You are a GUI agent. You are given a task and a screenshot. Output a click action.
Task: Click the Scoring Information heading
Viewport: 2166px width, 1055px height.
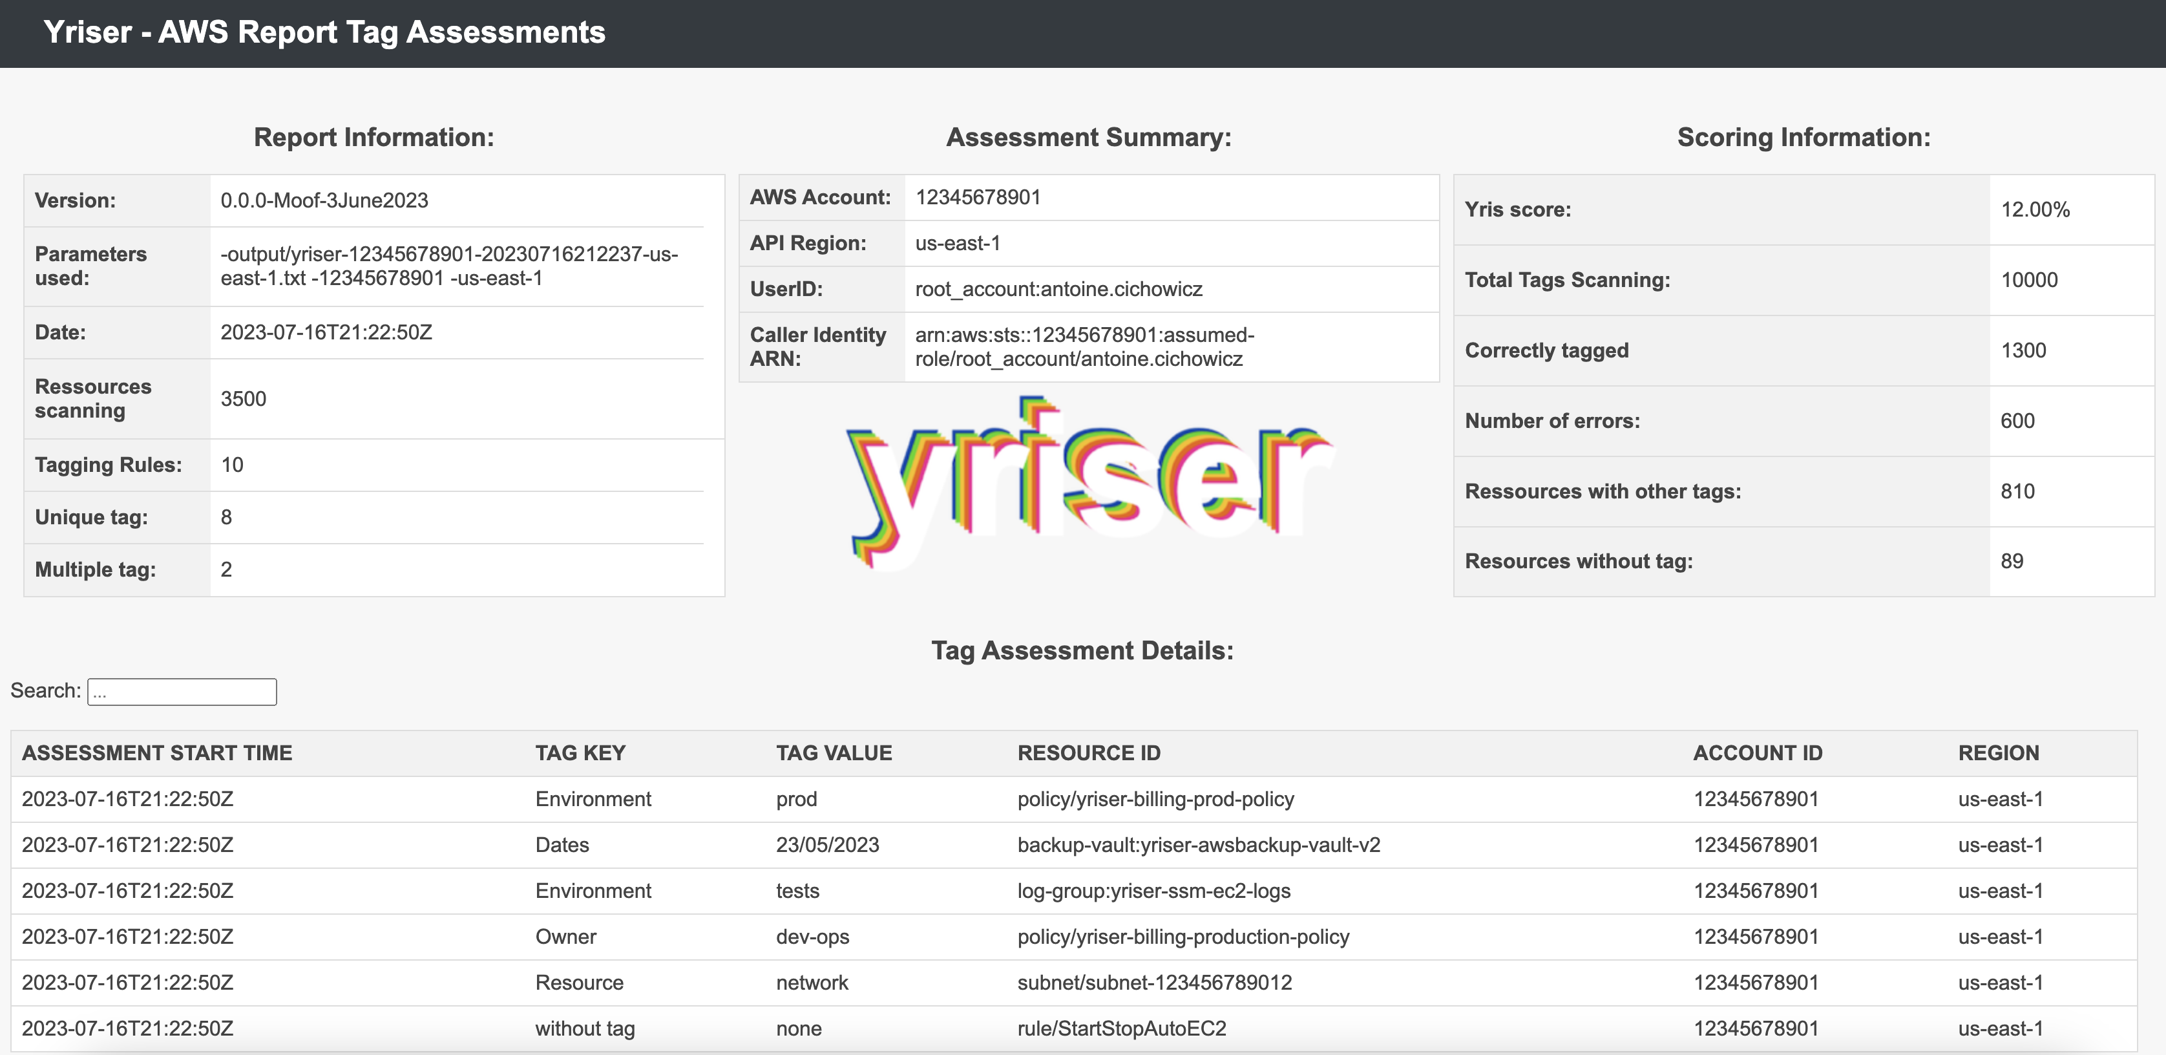pyautogui.click(x=1803, y=137)
